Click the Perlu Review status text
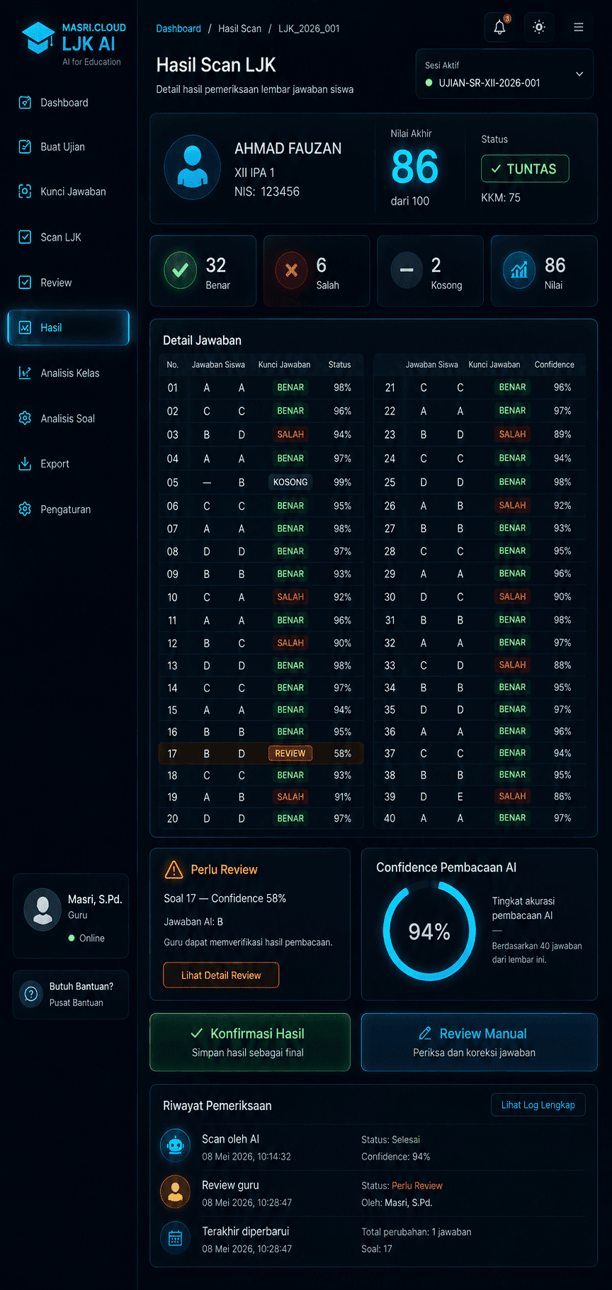This screenshot has width=612, height=1290. pos(417,1185)
